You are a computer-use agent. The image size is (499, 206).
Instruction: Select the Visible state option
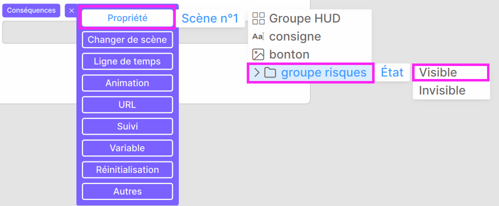click(x=451, y=72)
